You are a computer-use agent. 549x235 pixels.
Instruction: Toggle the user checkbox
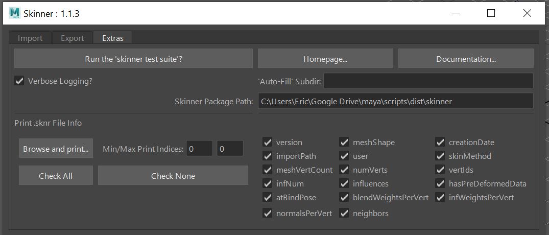[x=344, y=156]
